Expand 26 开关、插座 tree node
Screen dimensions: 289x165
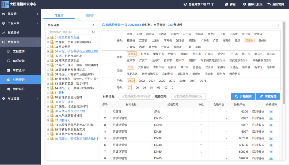click(48, 102)
